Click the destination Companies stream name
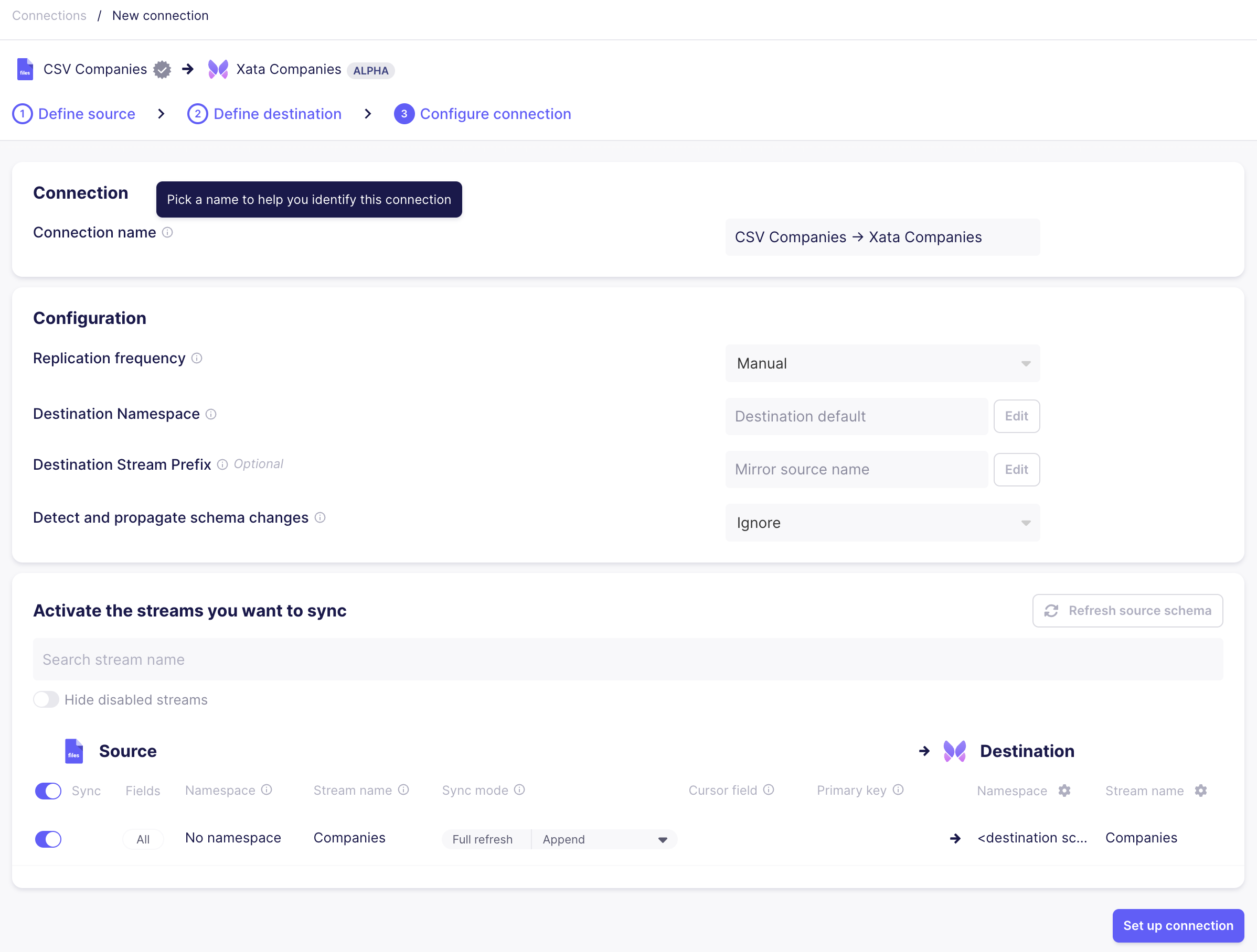 tap(1141, 838)
